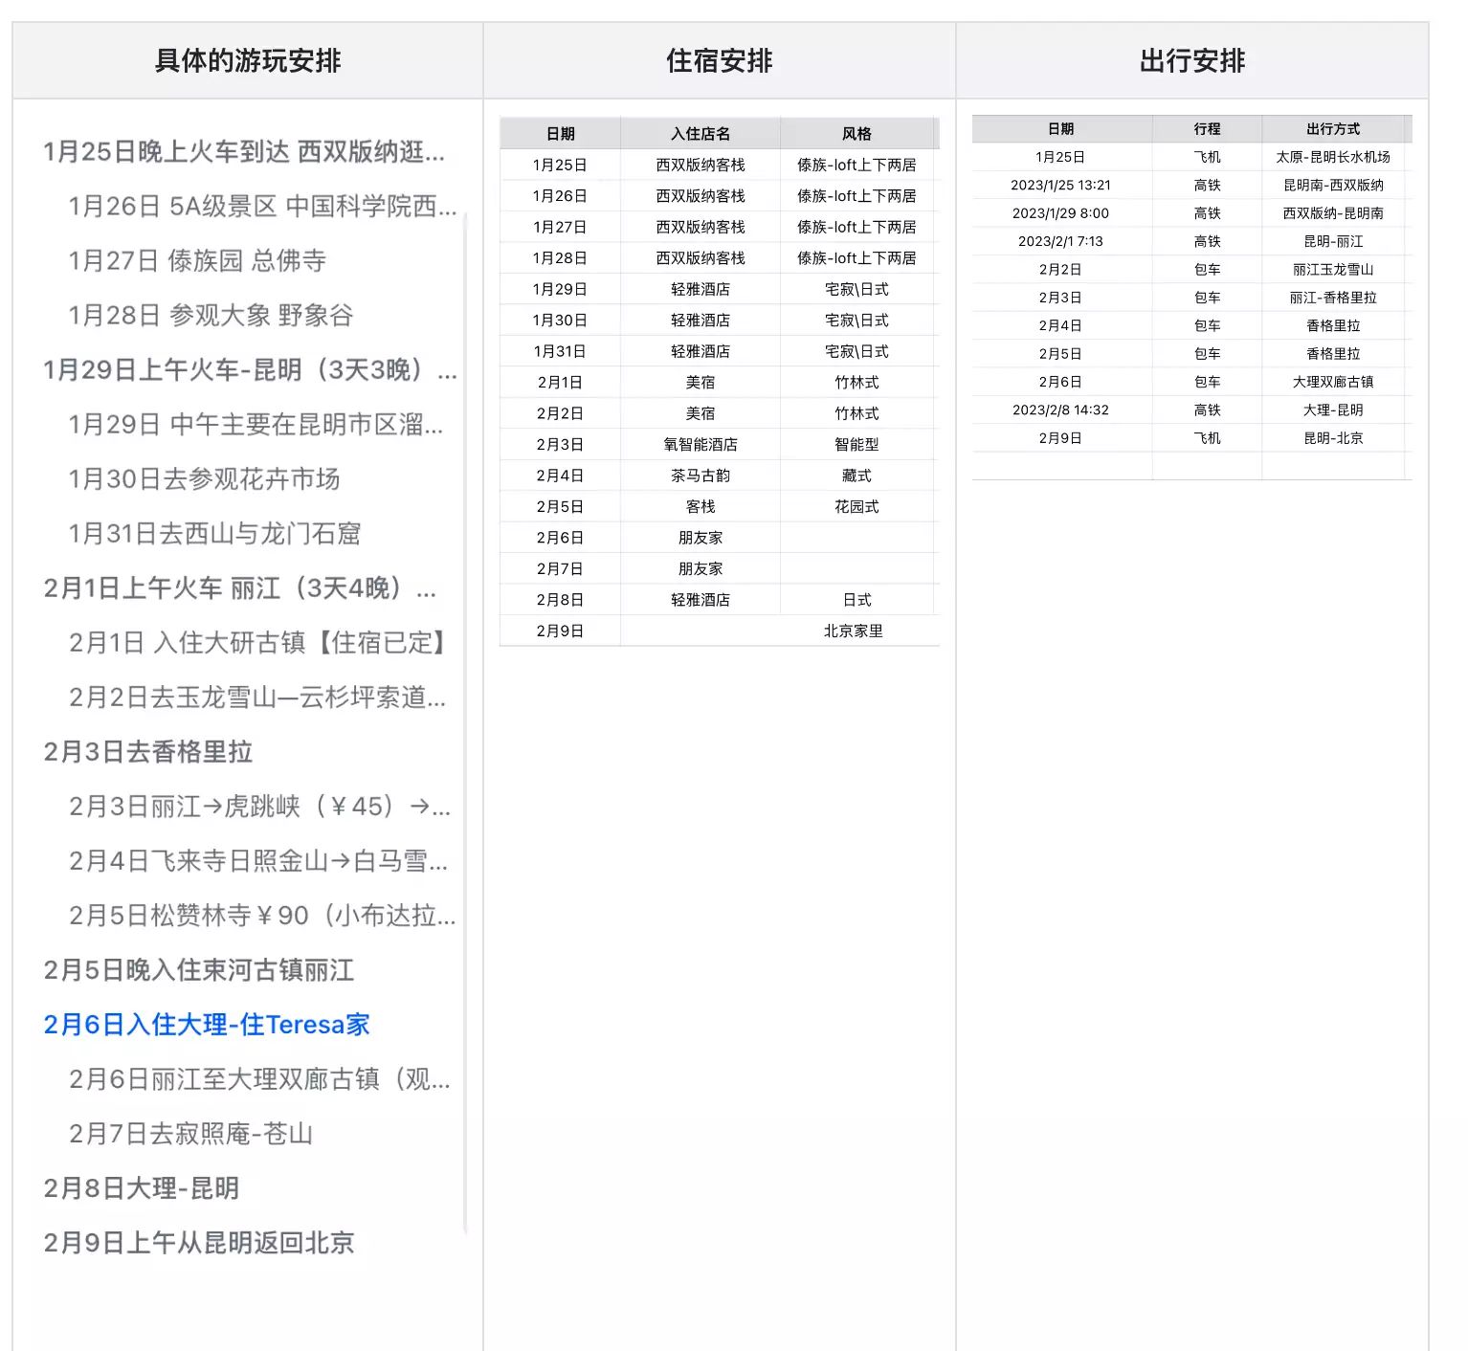Click 昆明-北京 cell
Image resolution: width=1468 pixels, height=1351 pixels.
click(1333, 438)
